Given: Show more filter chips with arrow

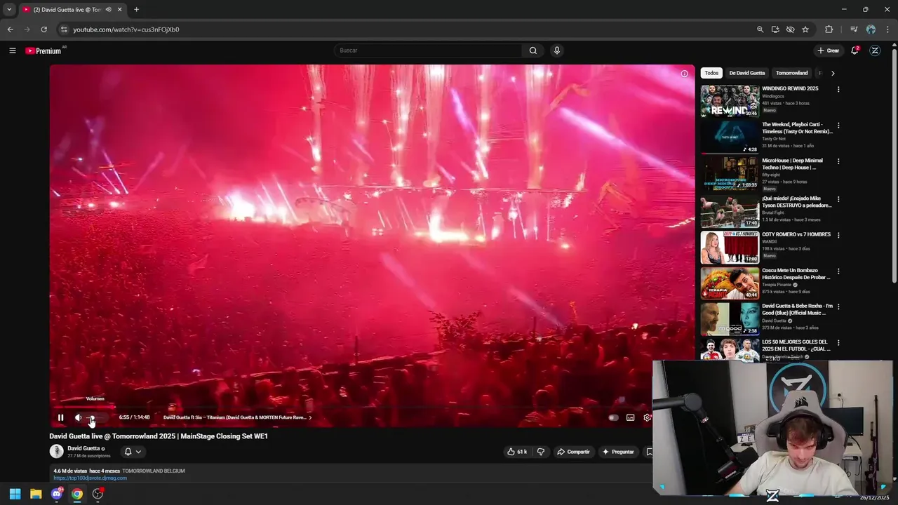Looking at the screenshot, I should point(833,73).
